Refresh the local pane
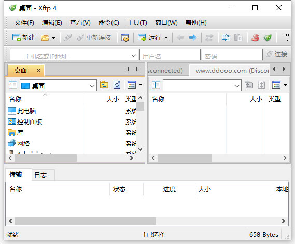The width and height of the screenshot is (295, 244). click(117, 85)
